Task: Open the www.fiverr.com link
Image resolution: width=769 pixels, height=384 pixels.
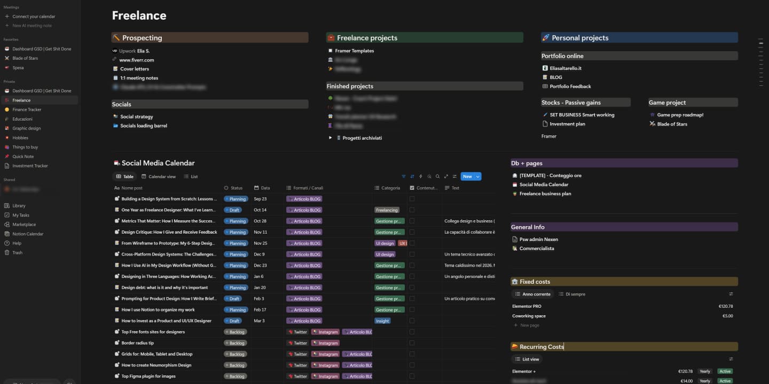Action: pos(137,60)
